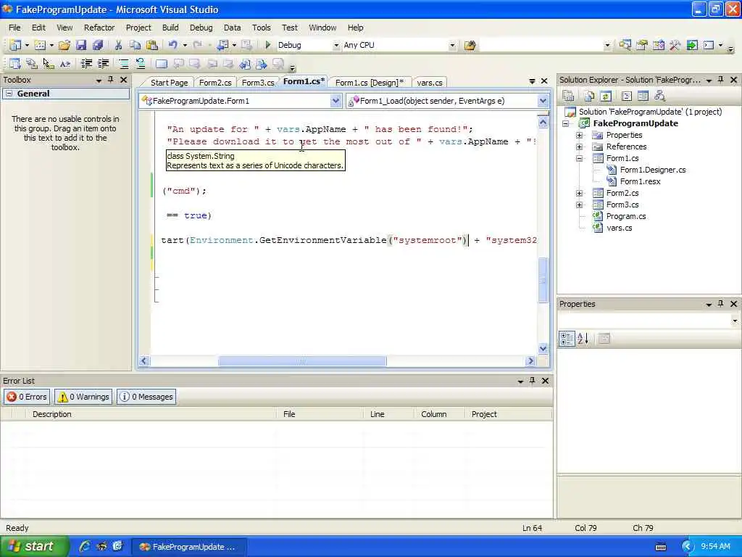The width and height of the screenshot is (742, 557).
Task: Click Show All Files in Solution Explorer
Action: 589,96
